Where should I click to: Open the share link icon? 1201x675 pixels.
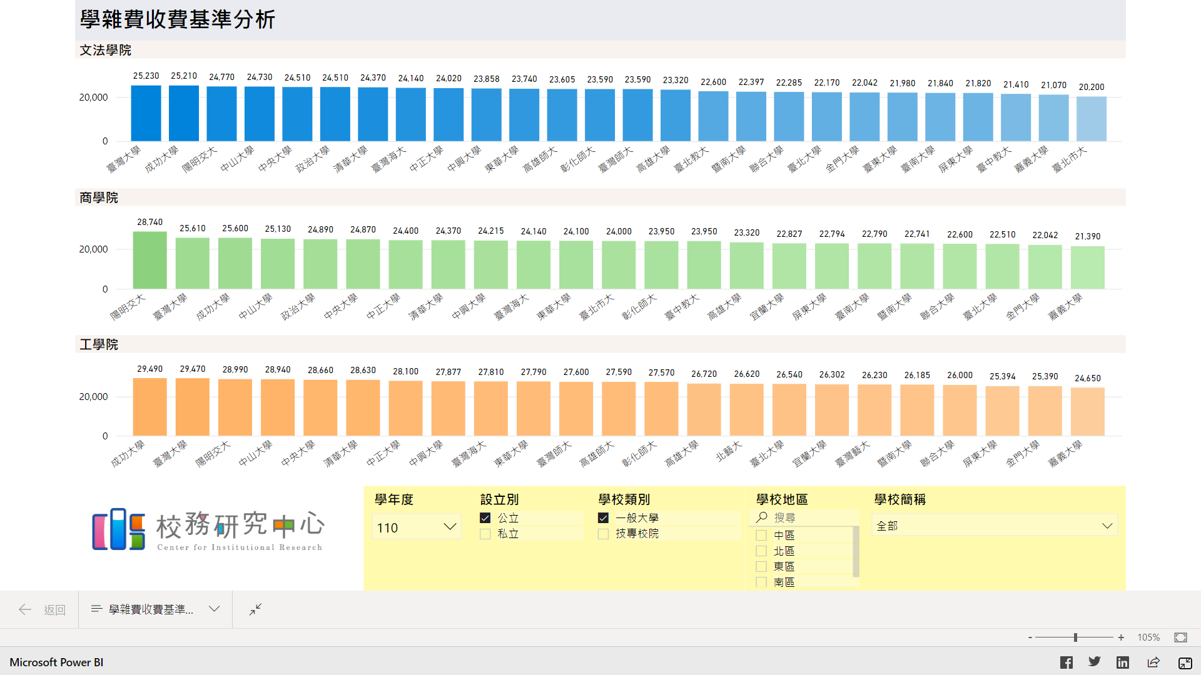tap(1154, 662)
